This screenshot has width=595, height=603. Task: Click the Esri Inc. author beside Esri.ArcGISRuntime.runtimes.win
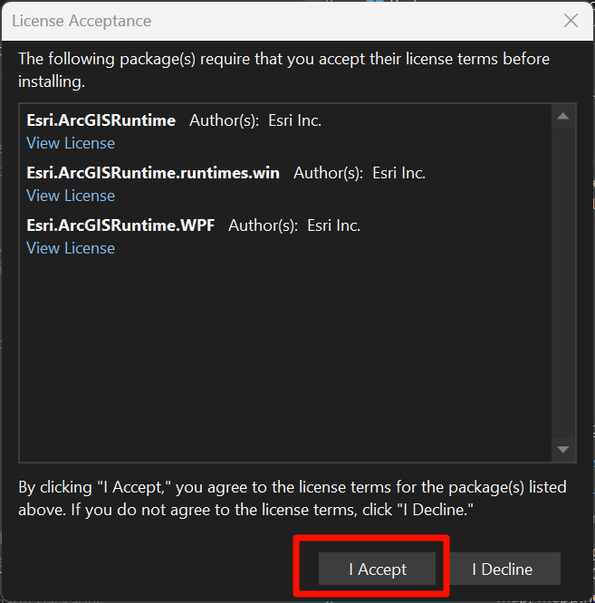(x=398, y=173)
